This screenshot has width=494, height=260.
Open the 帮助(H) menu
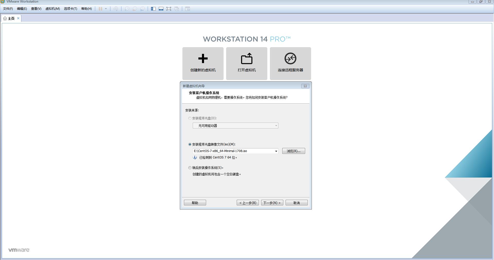pyautogui.click(x=86, y=9)
